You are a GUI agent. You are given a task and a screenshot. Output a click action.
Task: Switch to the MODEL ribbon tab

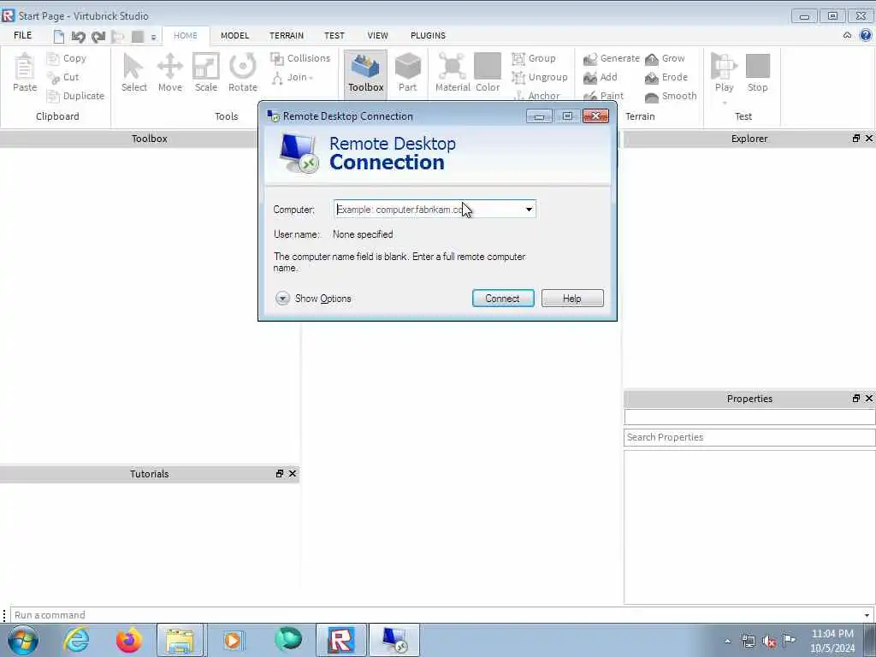pyautogui.click(x=234, y=35)
